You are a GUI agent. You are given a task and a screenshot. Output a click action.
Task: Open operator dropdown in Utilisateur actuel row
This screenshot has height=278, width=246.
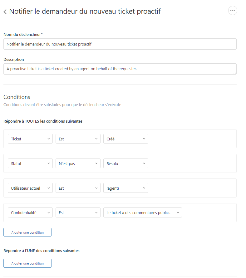78,188
